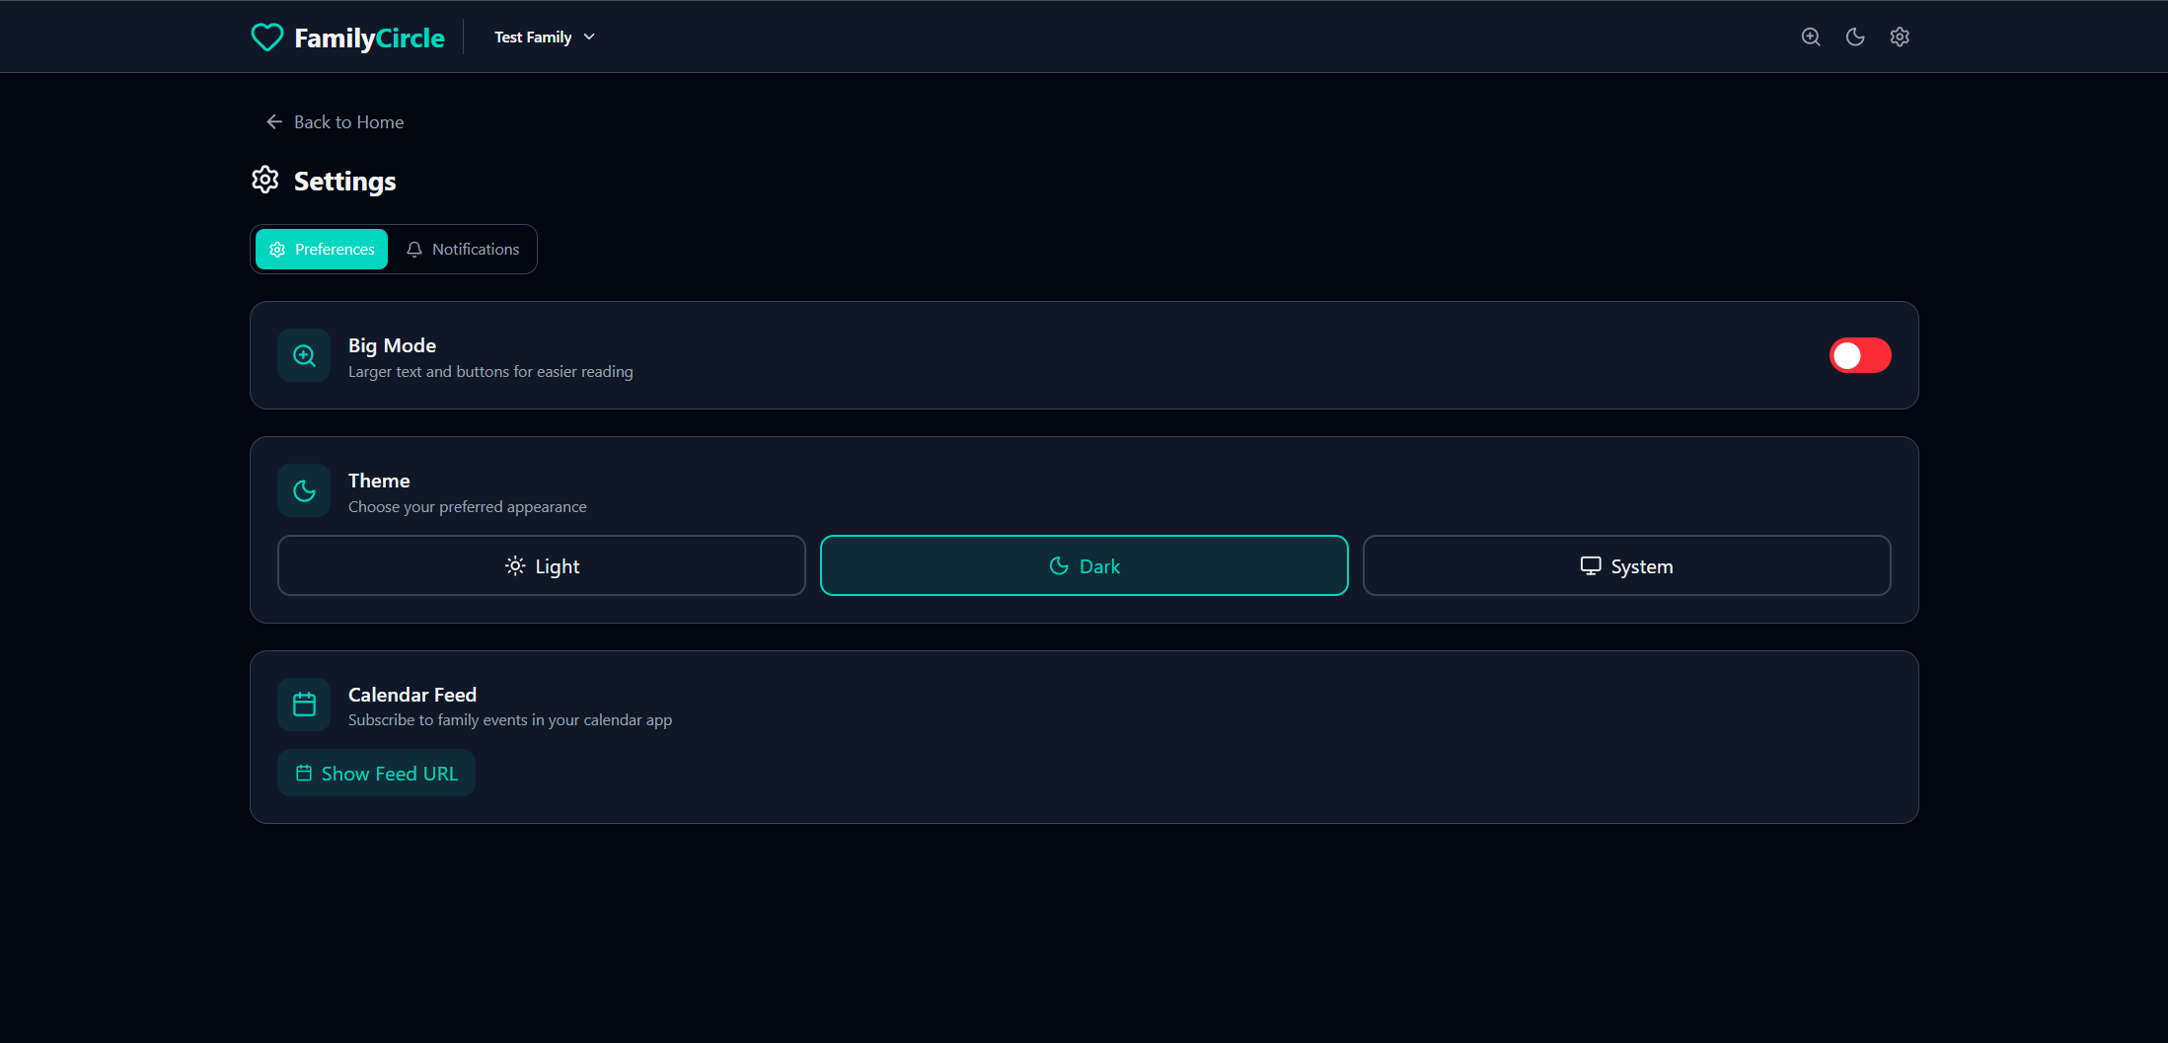Toggle the Big Mode switch

tap(1859, 355)
